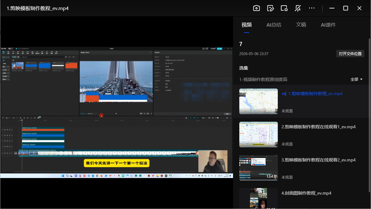Click 未观看 status under video 3
The image size is (371, 209).
287,177
